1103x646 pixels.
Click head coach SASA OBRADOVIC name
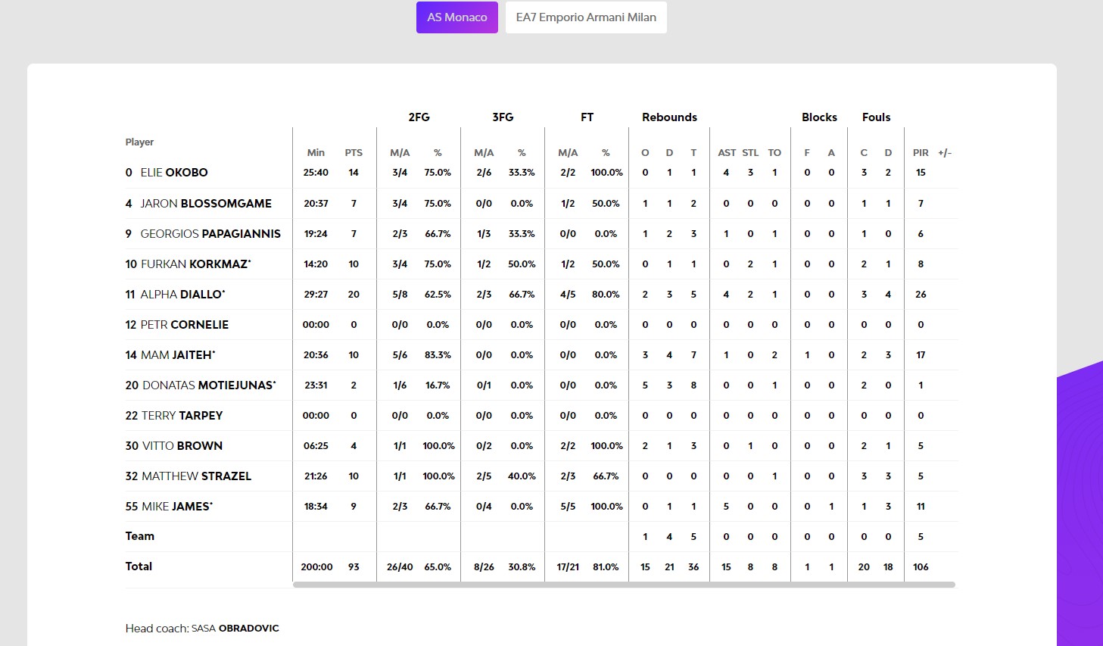click(x=235, y=628)
